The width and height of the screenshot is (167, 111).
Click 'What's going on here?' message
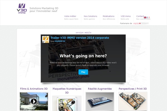point(83,56)
